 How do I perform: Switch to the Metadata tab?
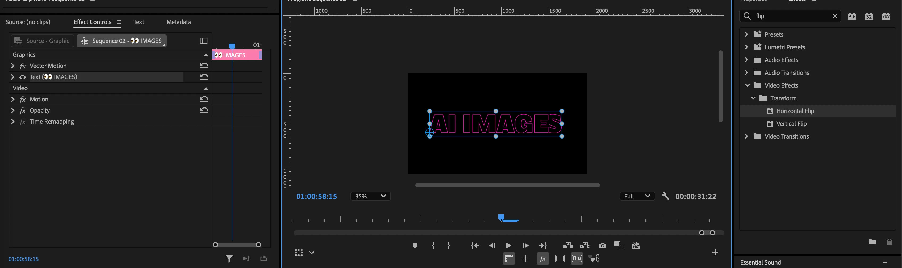tap(179, 22)
